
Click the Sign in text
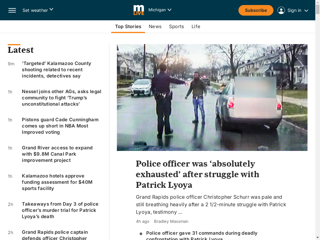point(294,10)
